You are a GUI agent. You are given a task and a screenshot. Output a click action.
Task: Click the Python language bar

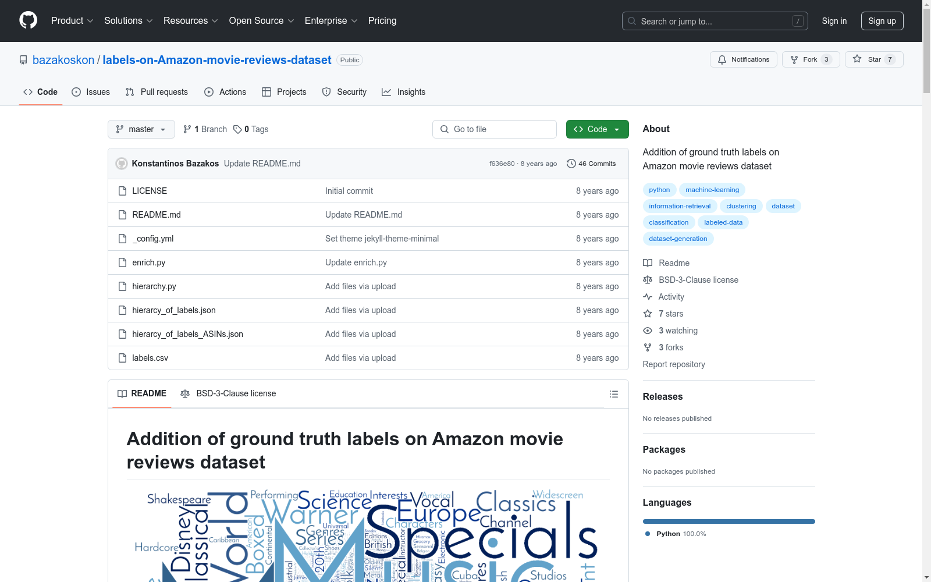coord(729,521)
